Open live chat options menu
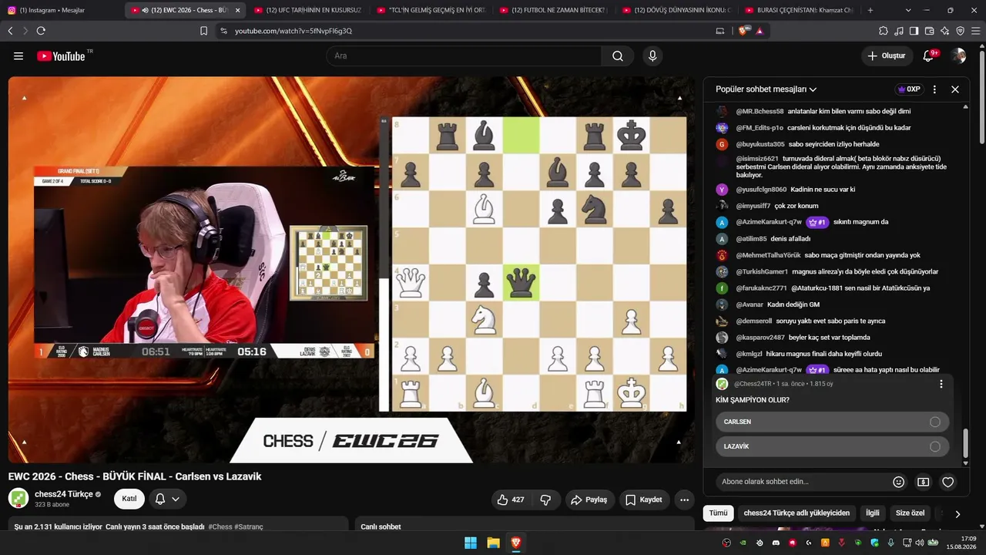 [x=934, y=89]
